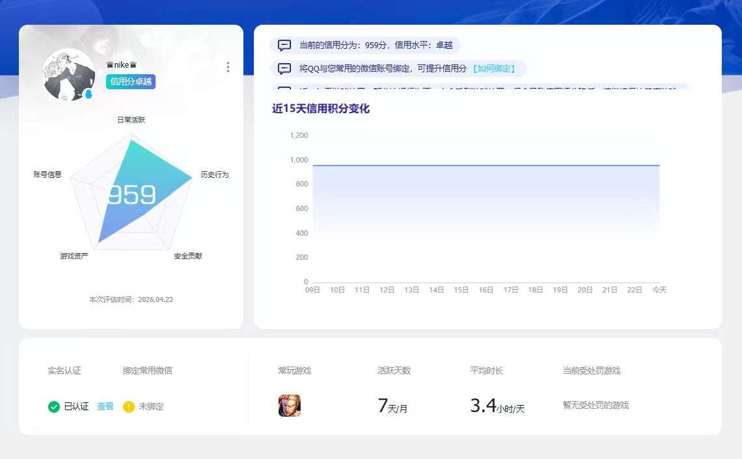Click the QQ badge on the avatar
742x459 pixels.
(89, 94)
